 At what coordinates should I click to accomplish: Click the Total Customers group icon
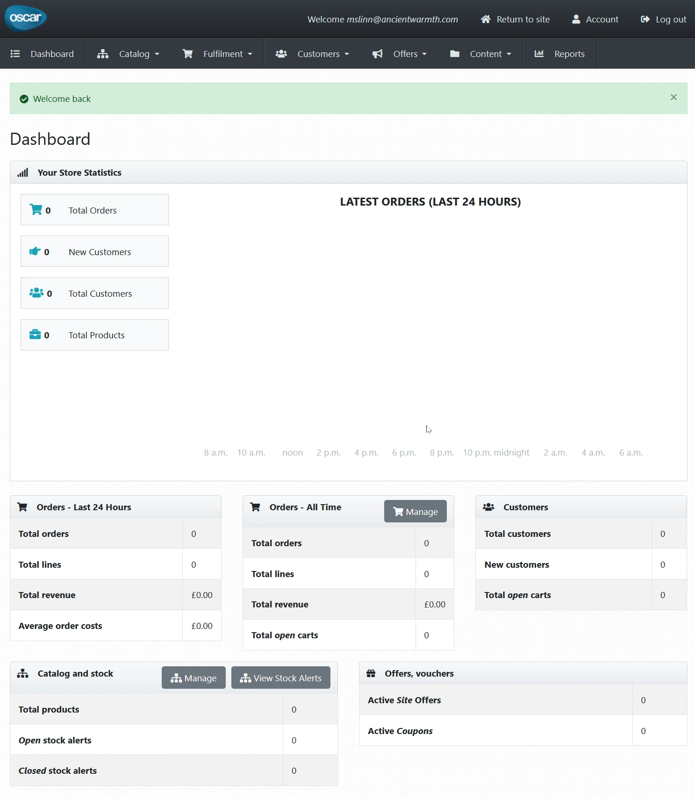coord(36,293)
